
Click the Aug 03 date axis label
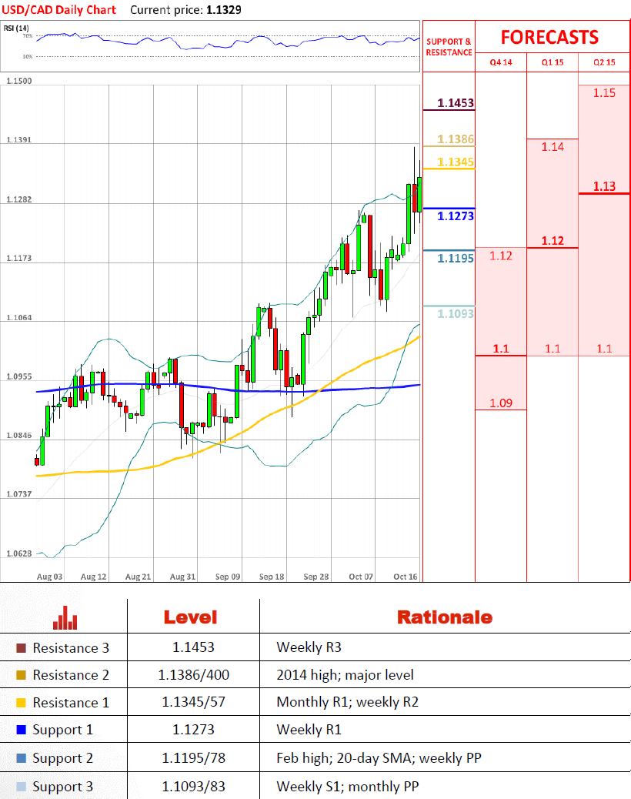point(49,577)
